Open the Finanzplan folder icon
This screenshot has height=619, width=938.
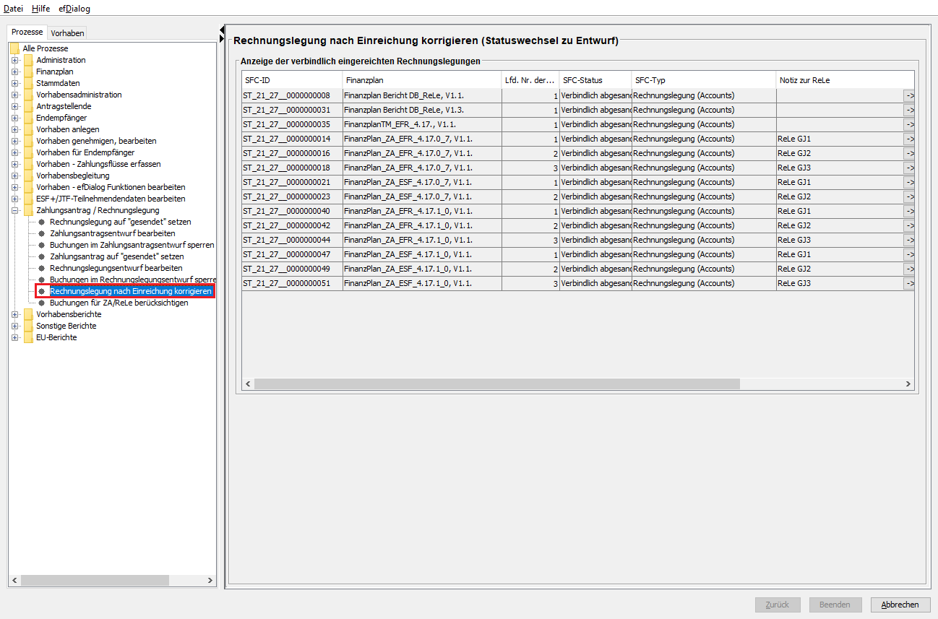(x=29, y=72)
